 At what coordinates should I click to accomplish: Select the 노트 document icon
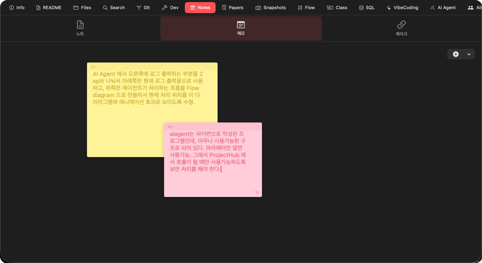(80, 25)
